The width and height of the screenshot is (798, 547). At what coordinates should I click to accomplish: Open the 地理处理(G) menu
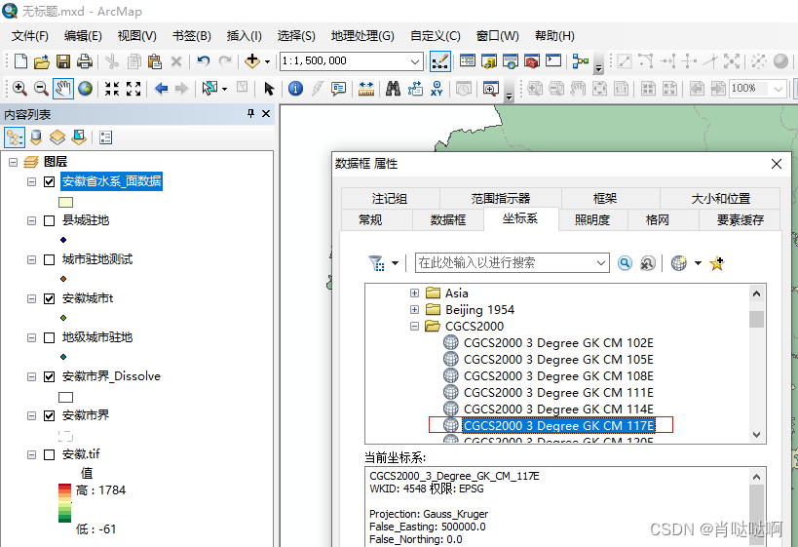[x=362, y=36]
